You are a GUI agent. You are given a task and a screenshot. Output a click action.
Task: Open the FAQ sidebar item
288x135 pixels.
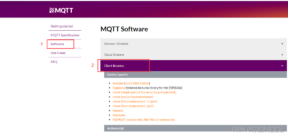pos(54,62)
